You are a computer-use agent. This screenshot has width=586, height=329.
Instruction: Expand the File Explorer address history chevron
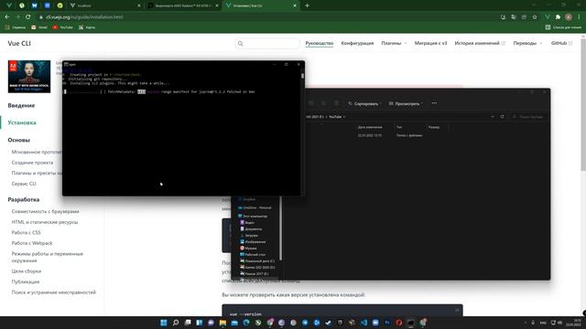(493, 117)
